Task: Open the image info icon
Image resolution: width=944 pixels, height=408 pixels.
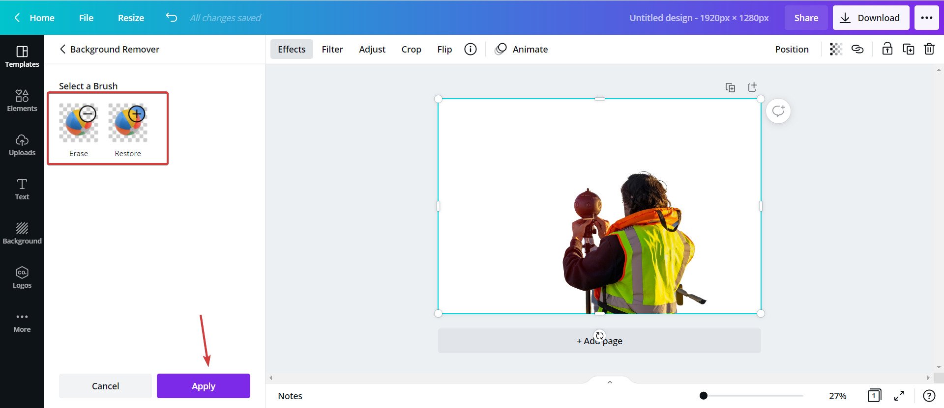Action: 471,49
